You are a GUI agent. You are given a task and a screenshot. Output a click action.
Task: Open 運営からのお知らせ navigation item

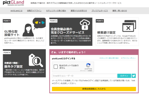pos(79,11)
